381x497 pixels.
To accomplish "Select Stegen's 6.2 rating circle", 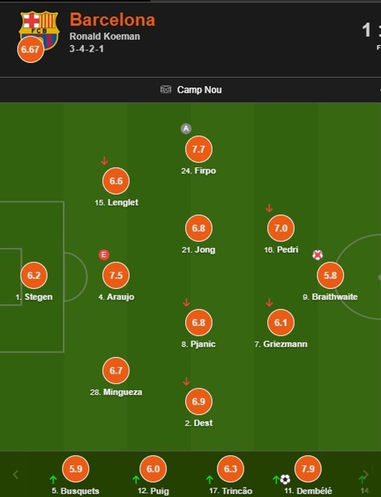I will coord(34,275).
